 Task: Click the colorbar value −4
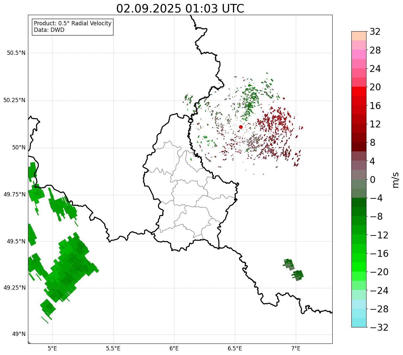pos(376,198)
